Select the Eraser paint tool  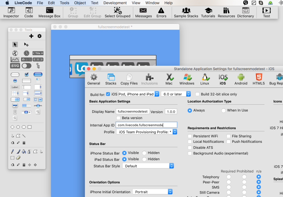coord(18,158)
